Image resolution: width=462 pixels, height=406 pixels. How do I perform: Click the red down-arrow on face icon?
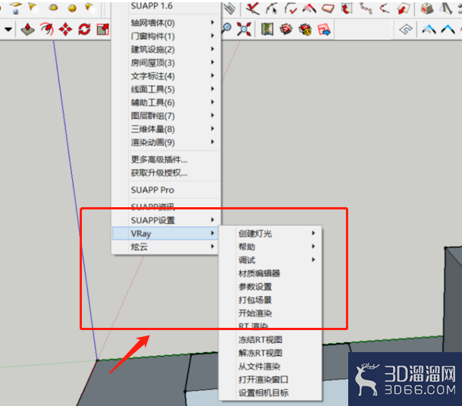[x=404, y=8]
